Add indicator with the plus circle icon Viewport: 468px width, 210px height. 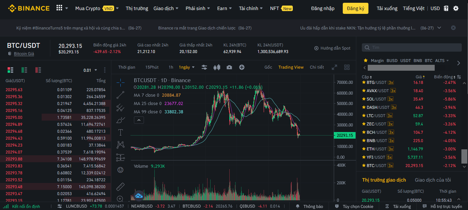[x=242, y=67]
